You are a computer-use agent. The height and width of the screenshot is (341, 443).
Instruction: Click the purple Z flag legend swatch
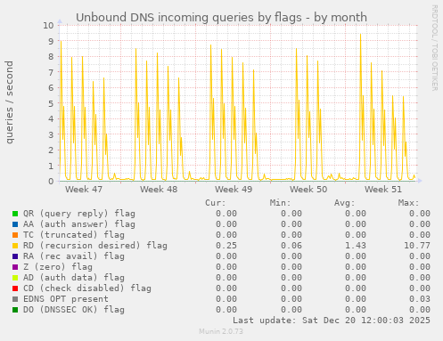click(x=15, y=267)
